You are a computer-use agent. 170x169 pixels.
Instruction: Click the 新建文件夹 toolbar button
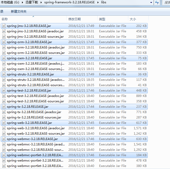[19, 12]
